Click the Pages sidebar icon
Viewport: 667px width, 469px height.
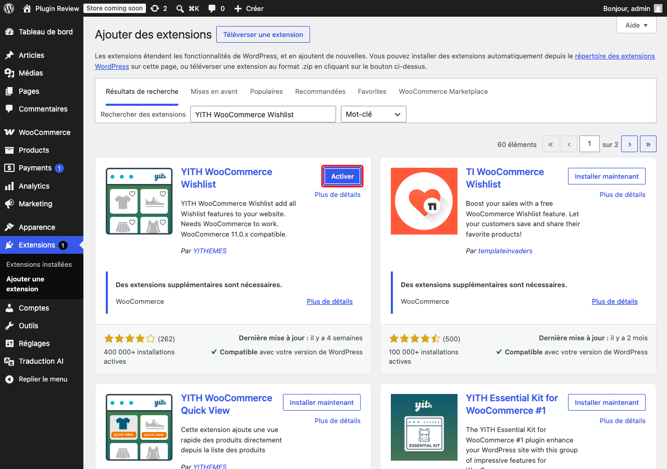pos(9,91)
